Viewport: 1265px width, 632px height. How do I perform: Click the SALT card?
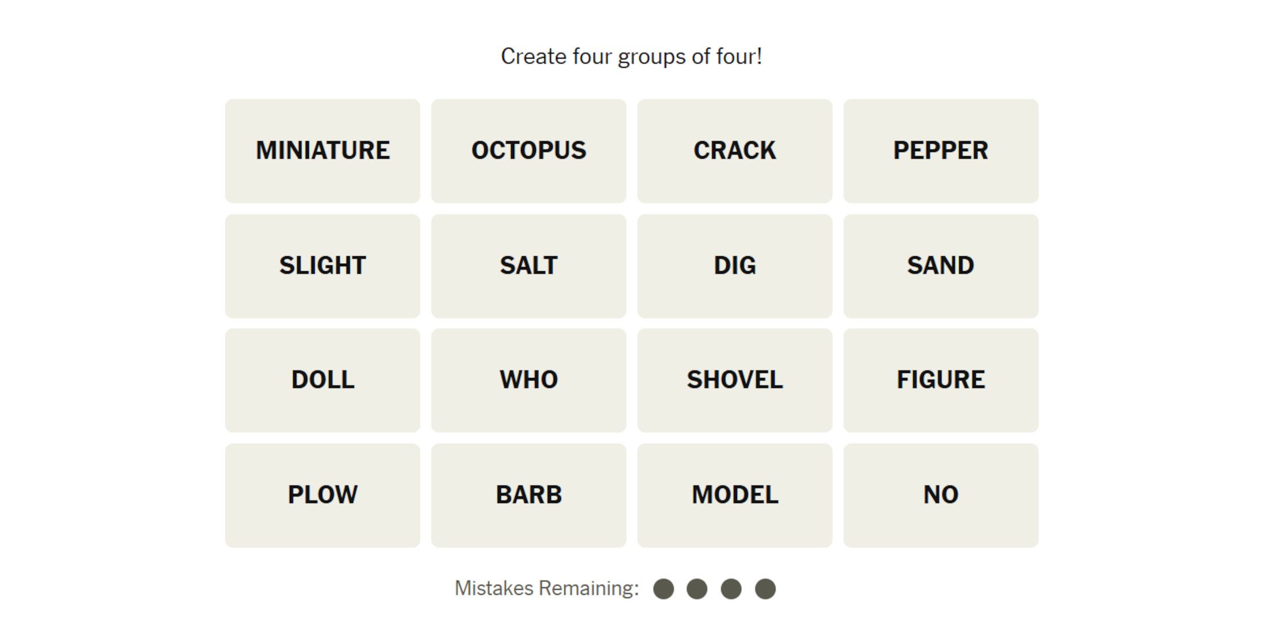point(528,265)
